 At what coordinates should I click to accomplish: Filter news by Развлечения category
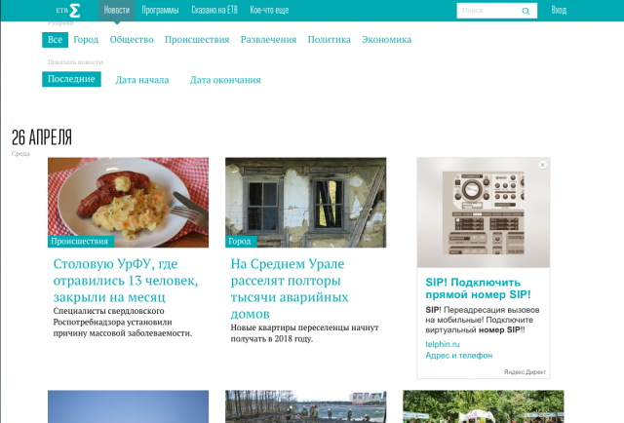(x=269, y=40)
